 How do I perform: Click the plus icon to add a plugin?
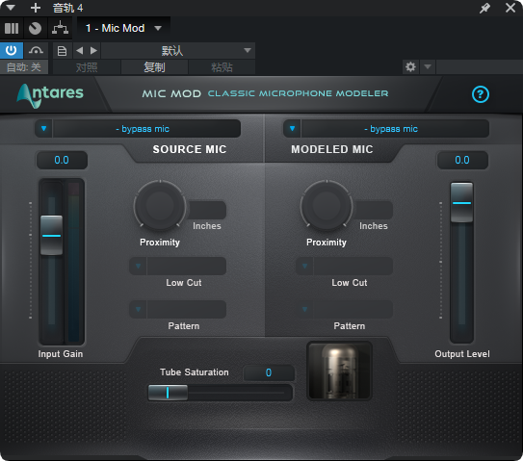[x=36, y=8]
